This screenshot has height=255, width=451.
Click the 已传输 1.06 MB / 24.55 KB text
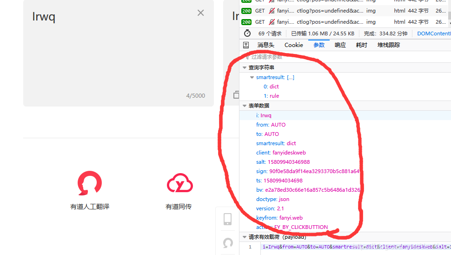pos(323,34)
